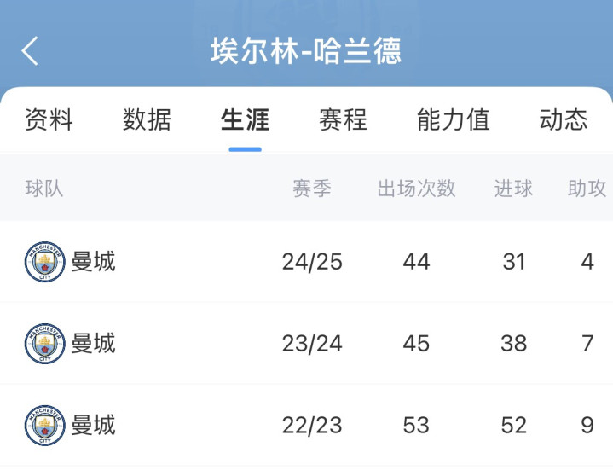Screen dimensions: 613x476
Task: Click the 球队 column header
Action: click(44, 189)
